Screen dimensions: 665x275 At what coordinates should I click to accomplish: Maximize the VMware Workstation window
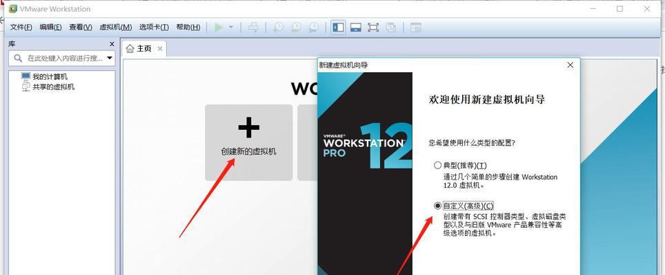pyautogui.click(x=619, y=8)
